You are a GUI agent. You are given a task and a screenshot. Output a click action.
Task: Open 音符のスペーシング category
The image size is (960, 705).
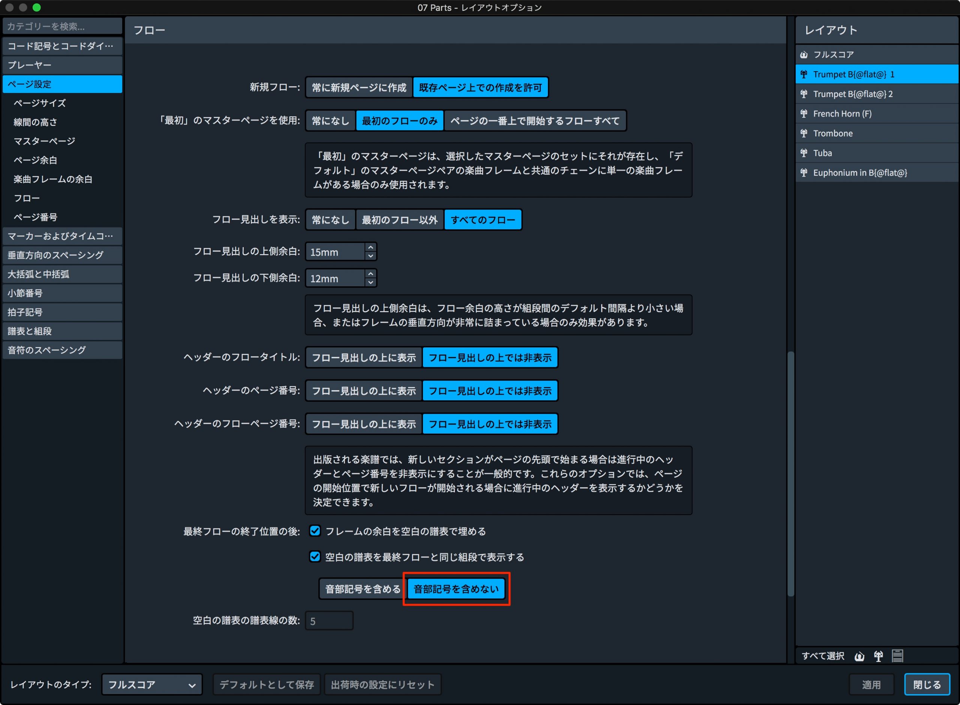(x=62, y=350)
